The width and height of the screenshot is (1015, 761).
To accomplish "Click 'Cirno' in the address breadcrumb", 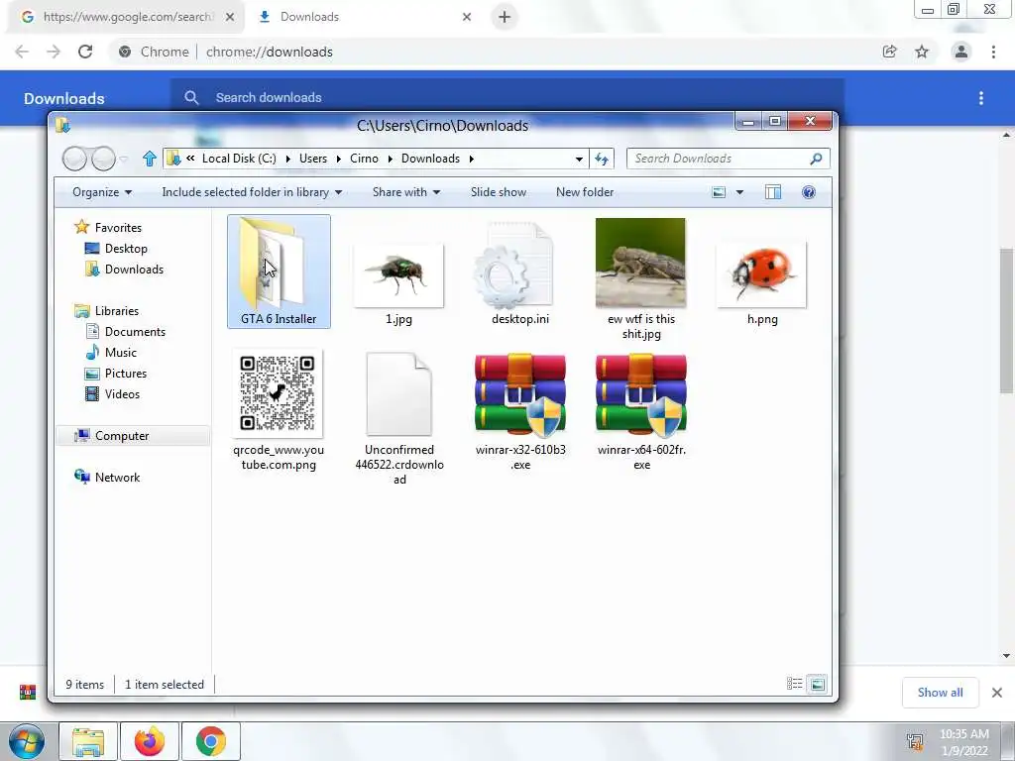I will click(364, 159).
